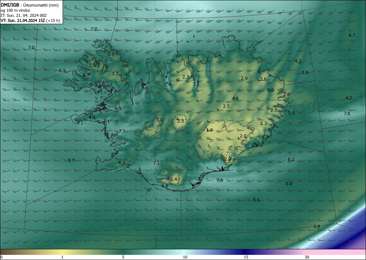The width and height of the screenshot is (366, 260).
Task: Click the 7.6 value on the map
Action: coord(347,114)
